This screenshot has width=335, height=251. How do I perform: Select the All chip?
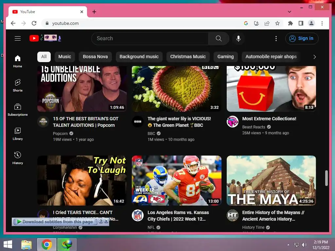(44, 57)
